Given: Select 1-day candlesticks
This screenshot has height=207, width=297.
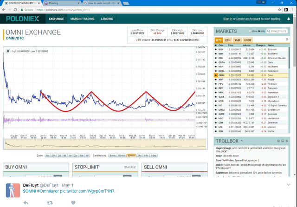Looking at the screenshot, I should [153, 156].
